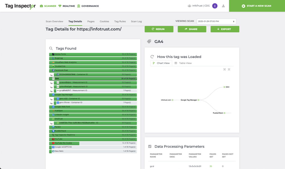The width and height of the screenshot is (285, 169).
Task: Click the YouTube No-Cookie progress bar row
Action: [93, 143]
